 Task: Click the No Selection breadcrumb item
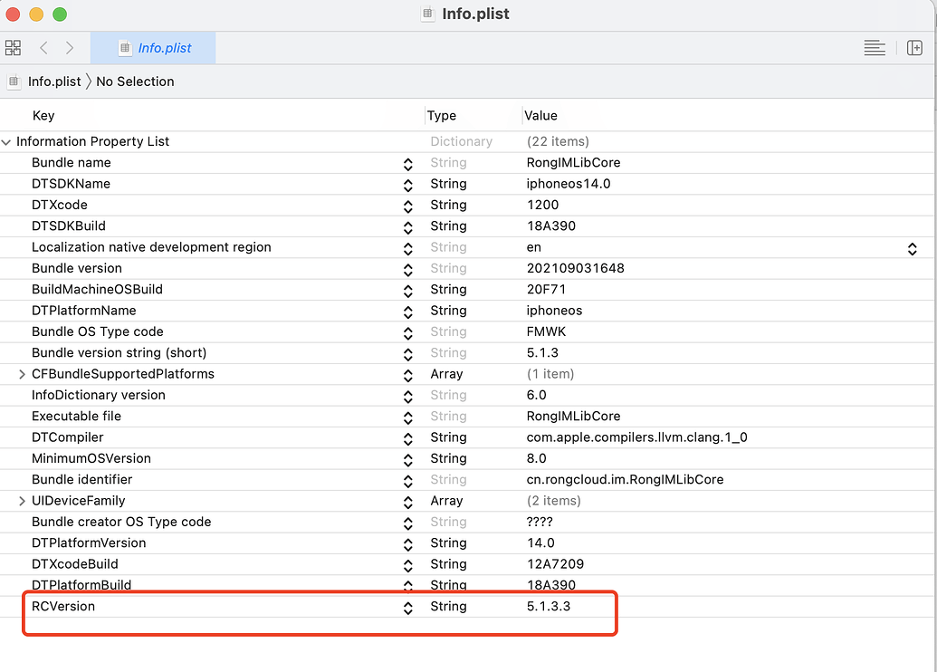tap(135, 82)
